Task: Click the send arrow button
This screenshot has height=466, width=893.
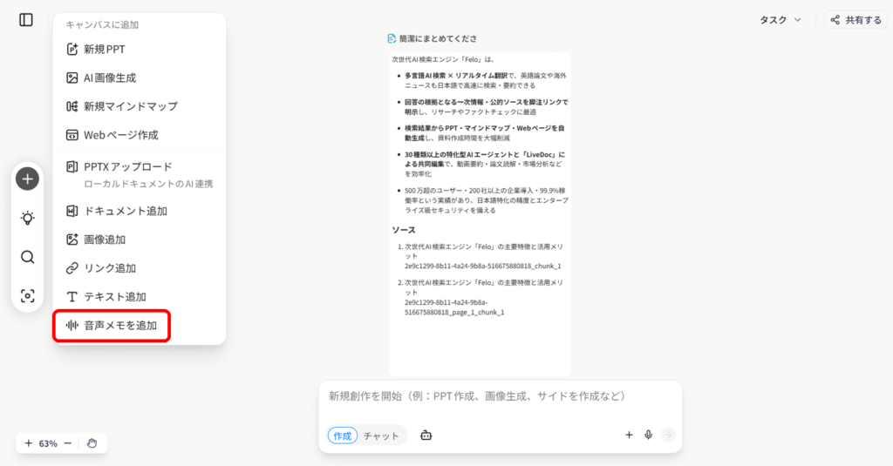Action: 668,436
